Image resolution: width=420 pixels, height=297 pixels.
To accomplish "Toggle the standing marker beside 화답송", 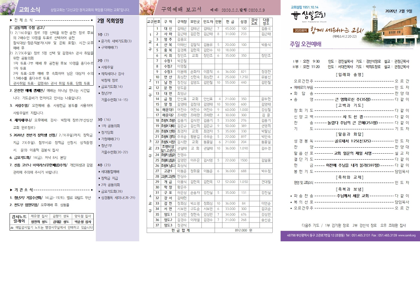I will tap(291, 93).
